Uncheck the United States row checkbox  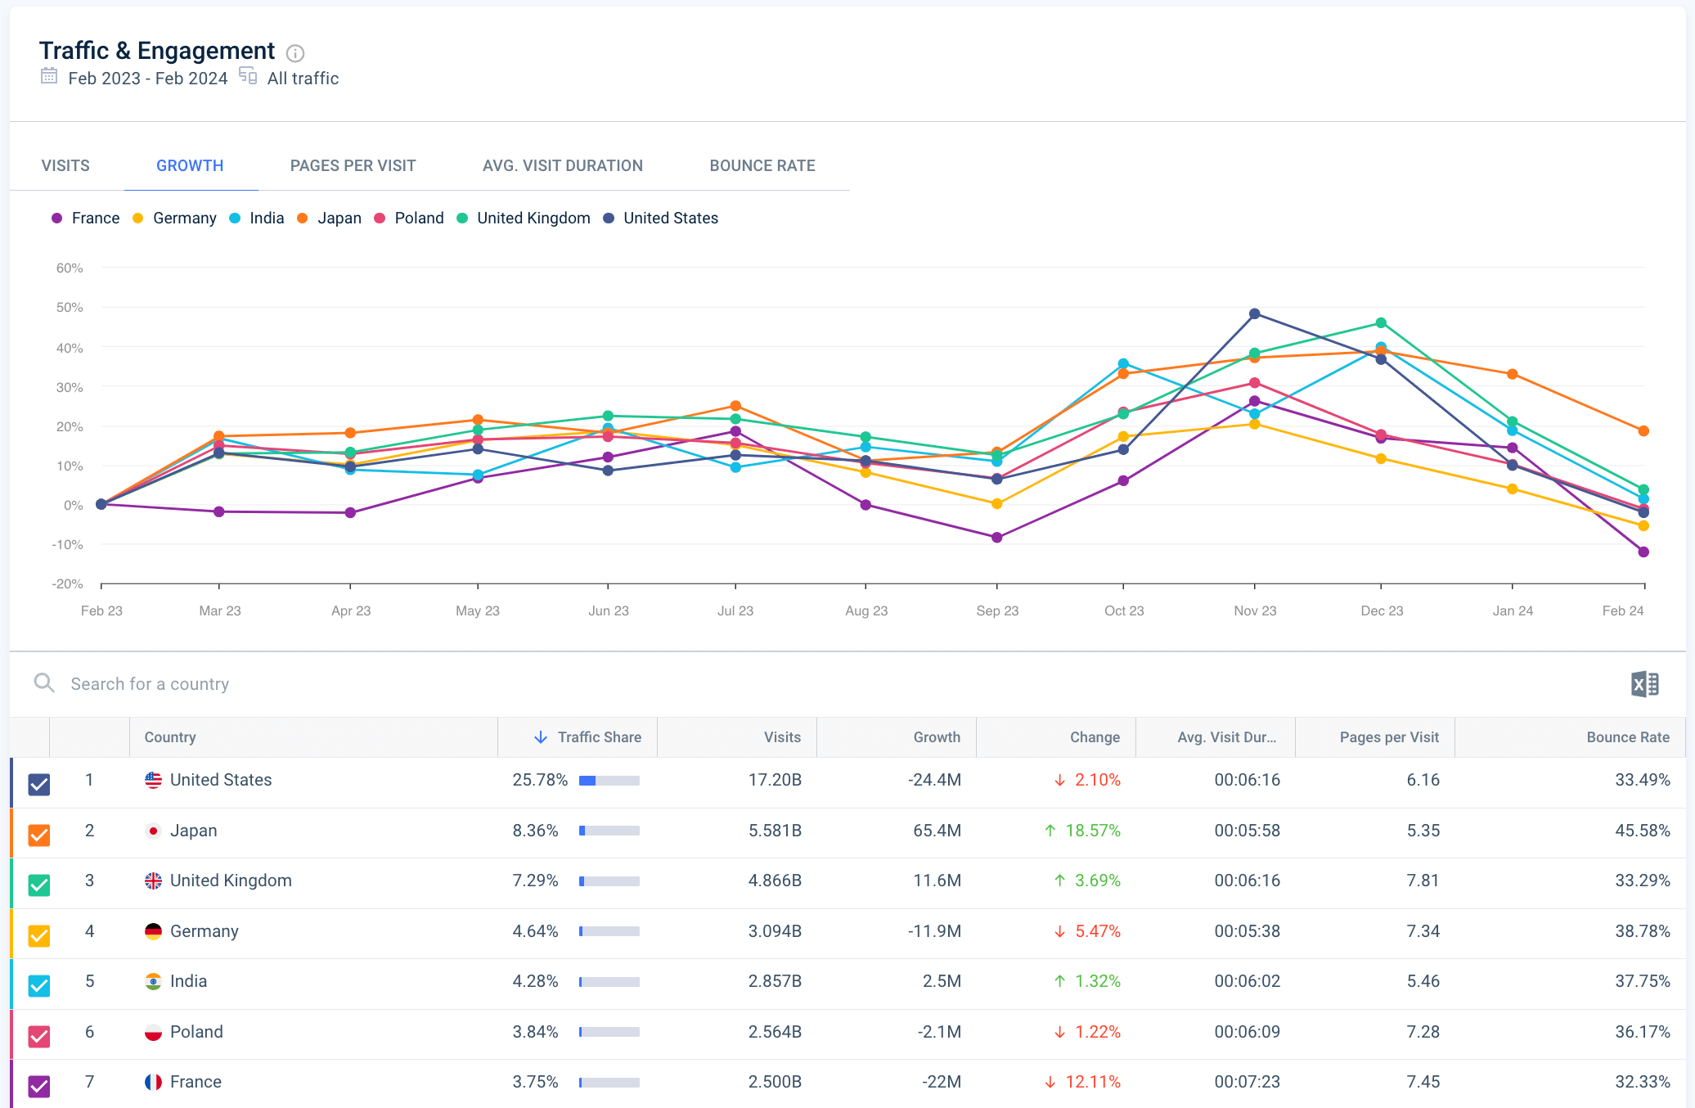click(x=39, y=784)
